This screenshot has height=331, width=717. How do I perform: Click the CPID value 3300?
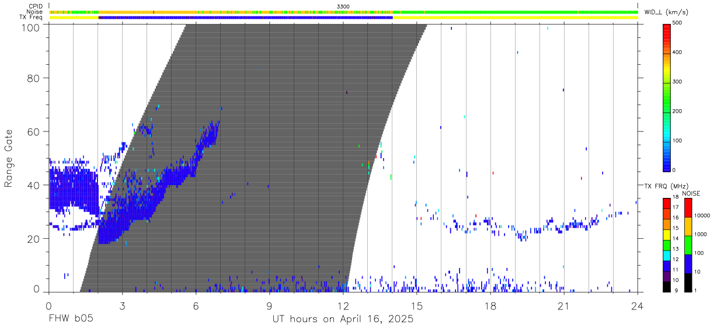tap(343, 6)
